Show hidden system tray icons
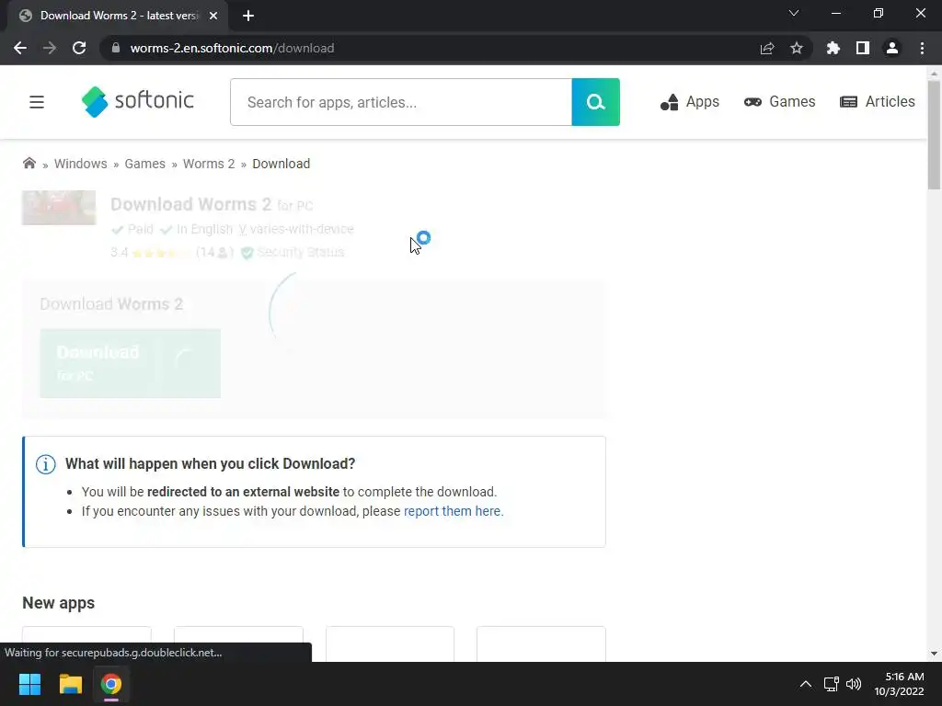 (x=806, y=684)
